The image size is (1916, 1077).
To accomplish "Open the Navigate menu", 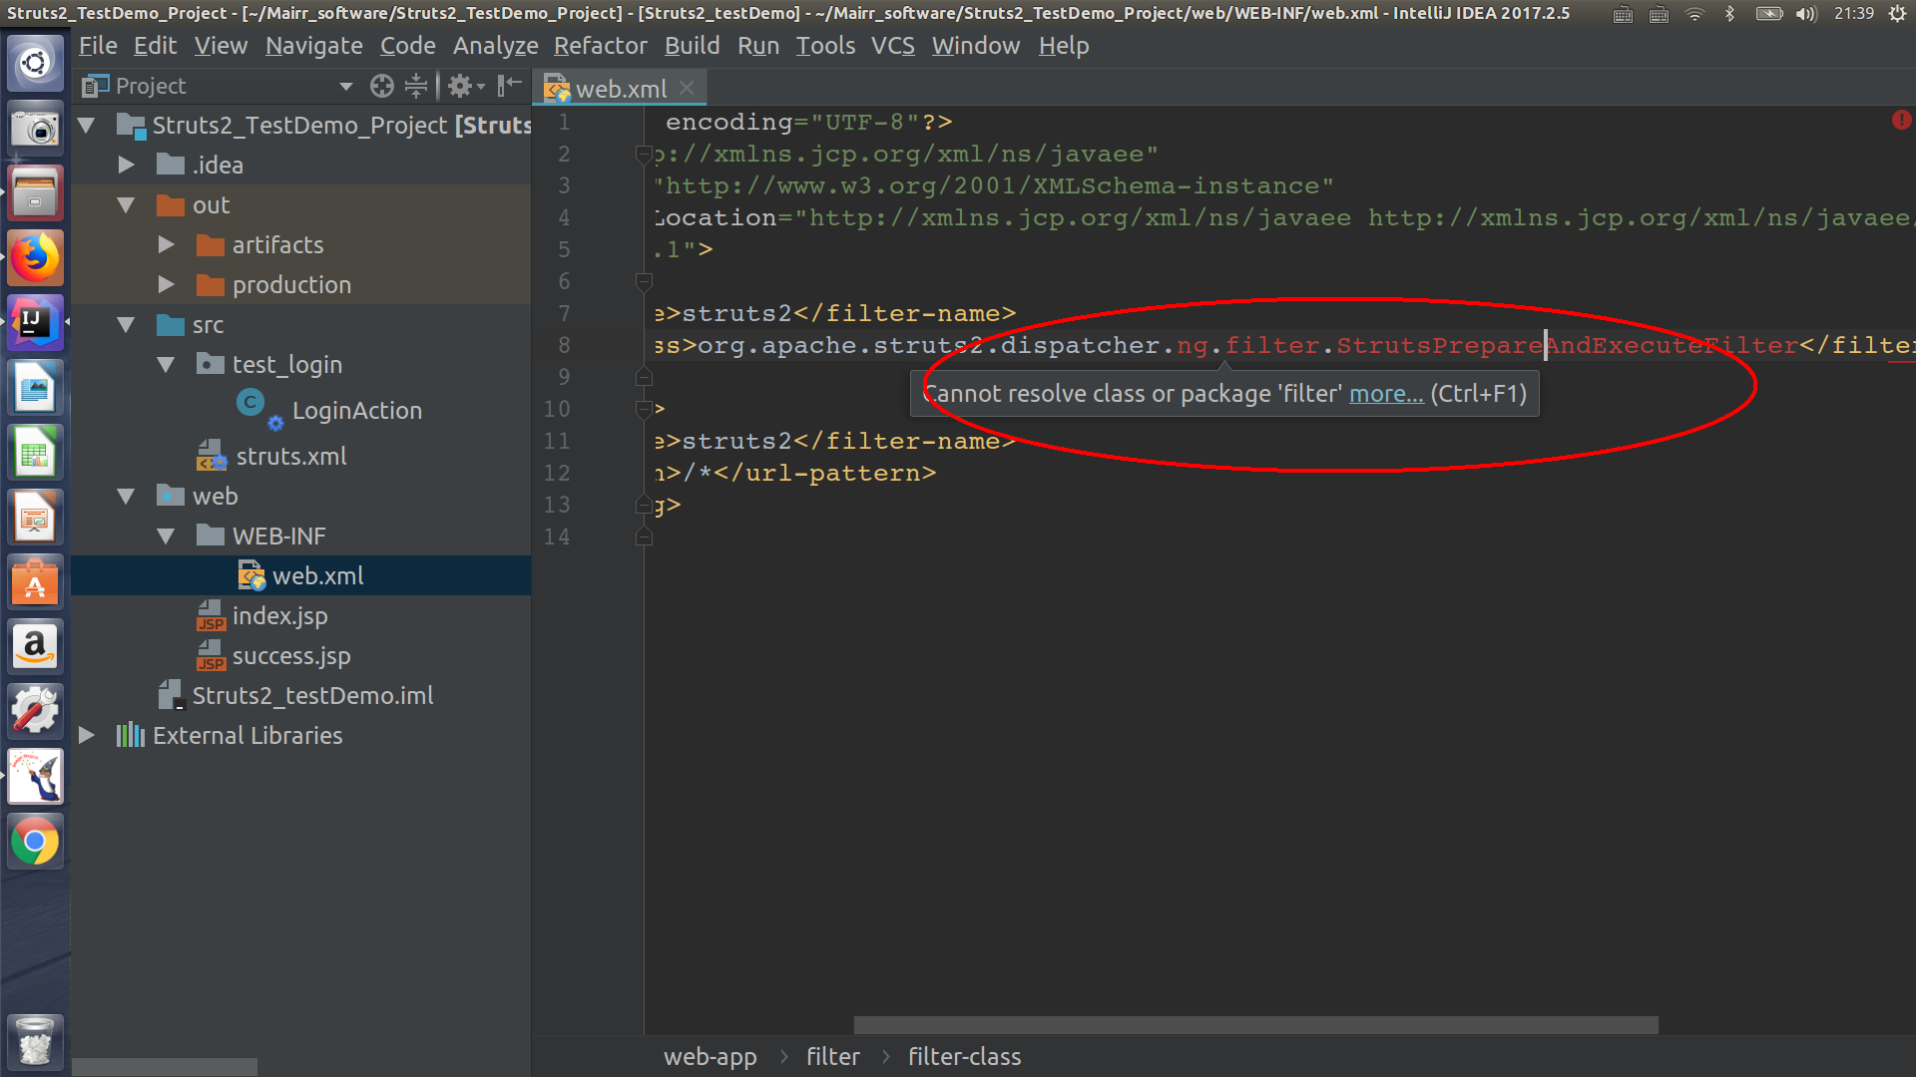I will [x=313, y=46].
